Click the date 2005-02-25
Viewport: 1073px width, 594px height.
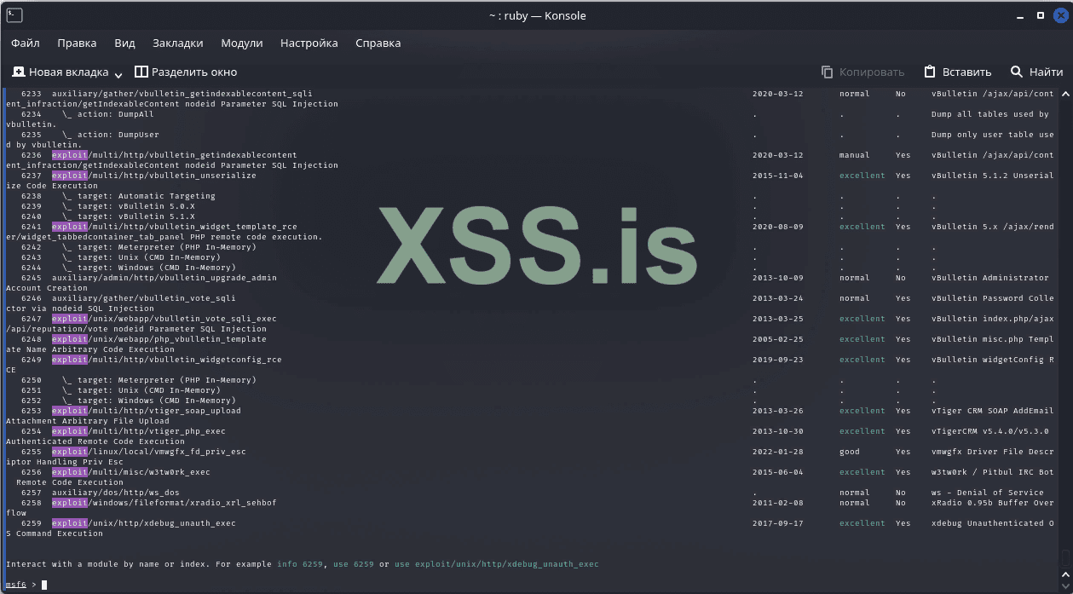click(x=778, y=339)
